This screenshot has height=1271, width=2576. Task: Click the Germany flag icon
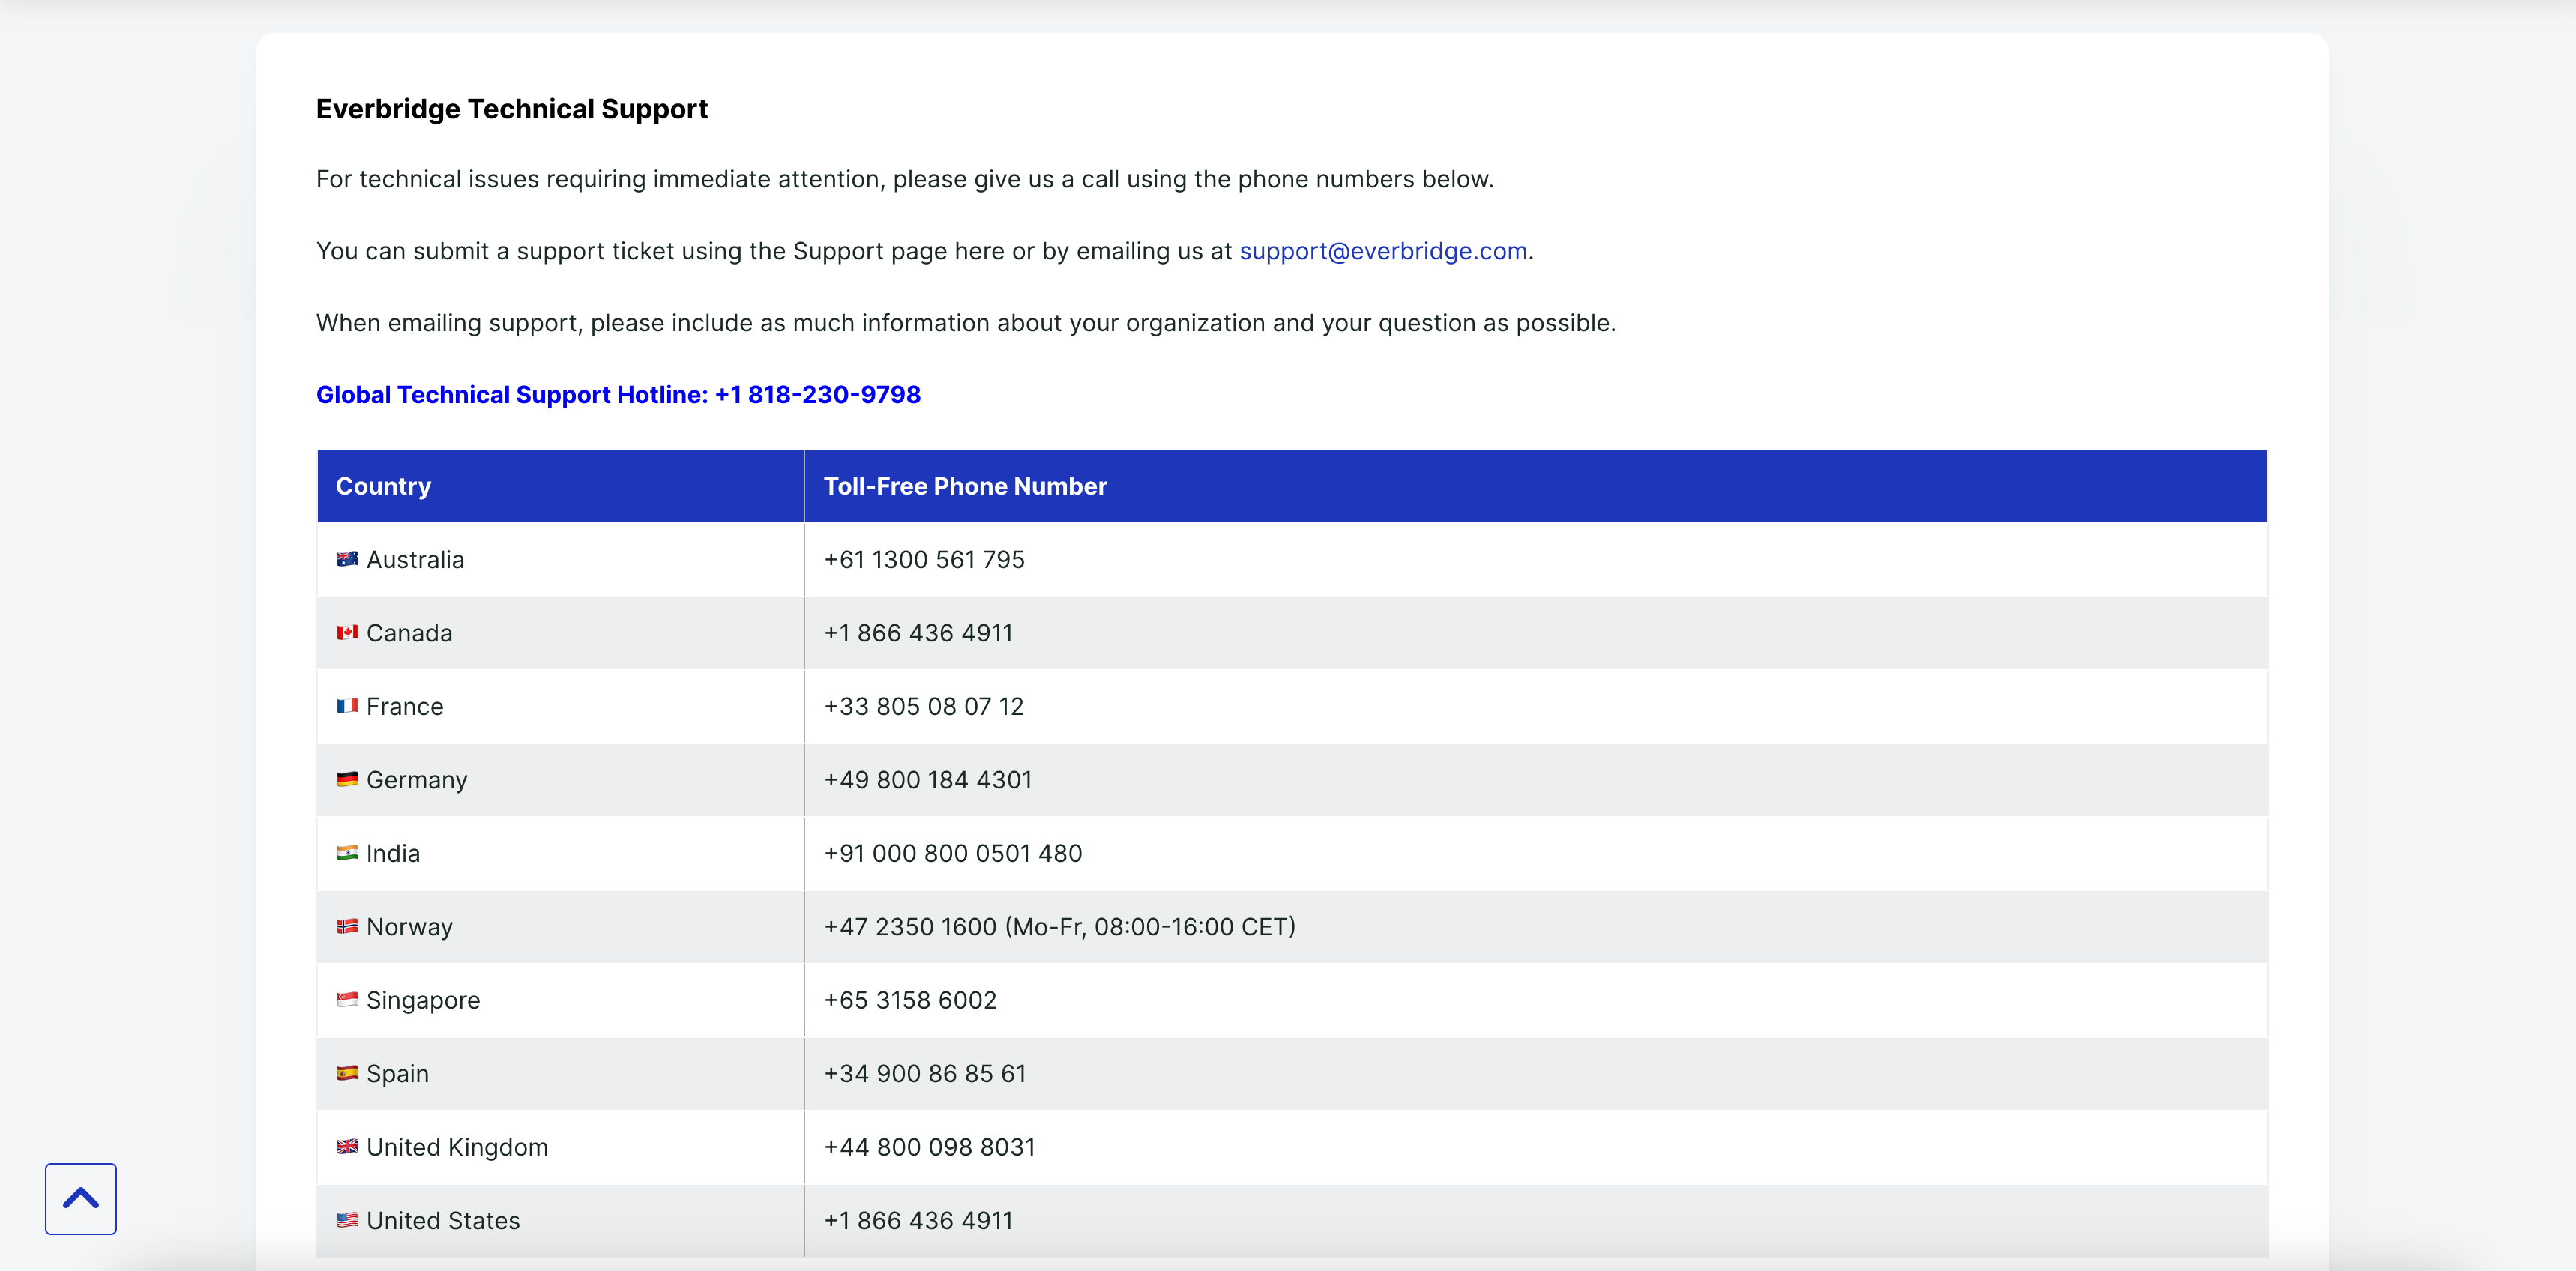[347, 779]
